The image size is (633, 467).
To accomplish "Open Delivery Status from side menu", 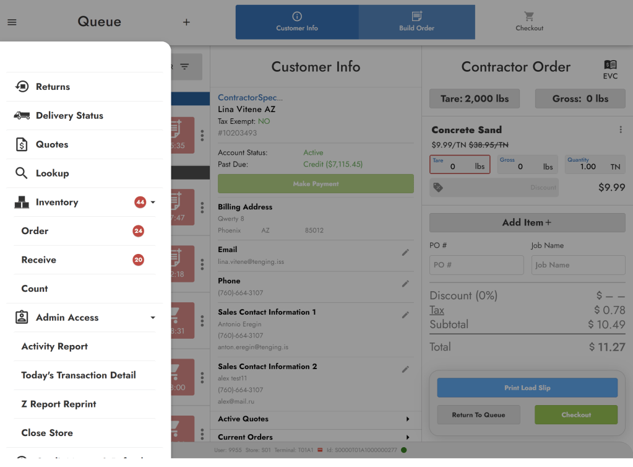I will point(69,116).
